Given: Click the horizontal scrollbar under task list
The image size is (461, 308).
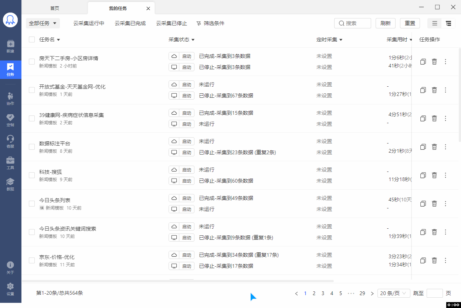Looking at the screenshot, I should 178,281.
